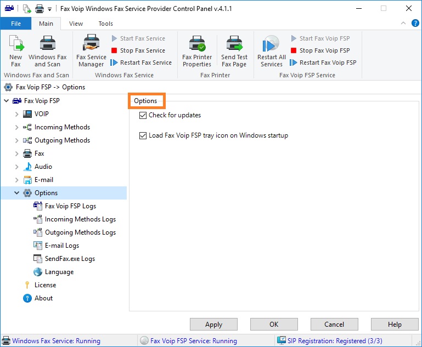Select the Audio tree item
Viewport: 422px width, 347px height.
point(43,167)
